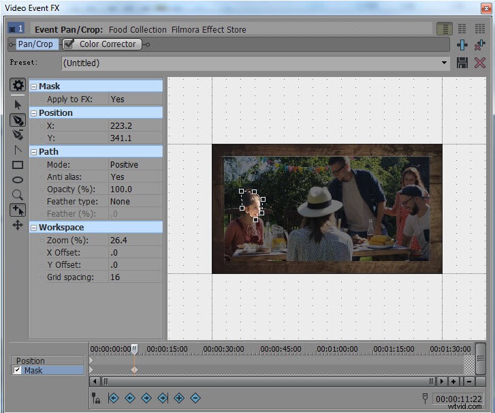
Task: Toggle the Color Corrector checkbox
Action: (x=69, y=44)
